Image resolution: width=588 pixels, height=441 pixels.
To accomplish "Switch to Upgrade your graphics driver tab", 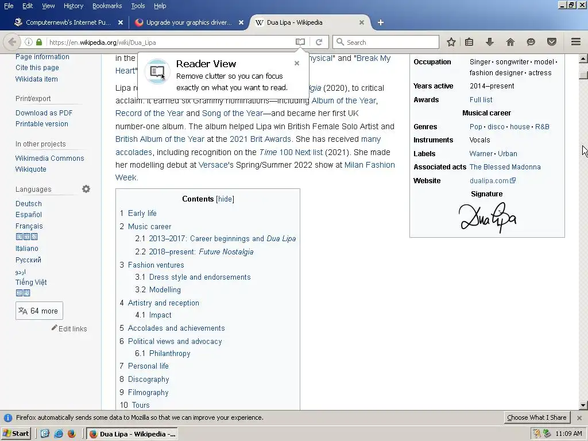I will click(x=189, y=22).
